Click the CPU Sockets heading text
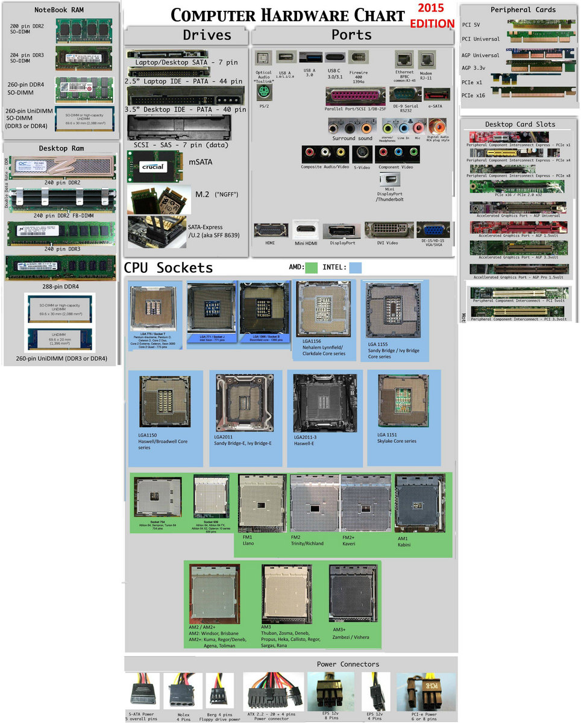This screenshot has height=723, width=581. coord(168,268)
